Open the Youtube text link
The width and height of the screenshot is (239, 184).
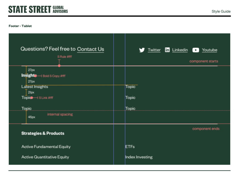tap(209, 50)
